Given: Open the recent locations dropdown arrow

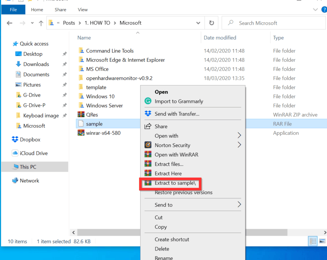Looking at the screenshot, I should 32,23.
